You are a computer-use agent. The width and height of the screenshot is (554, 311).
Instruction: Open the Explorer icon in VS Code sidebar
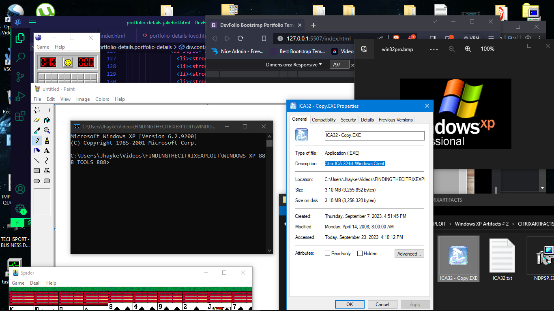(x=20, y=38)
